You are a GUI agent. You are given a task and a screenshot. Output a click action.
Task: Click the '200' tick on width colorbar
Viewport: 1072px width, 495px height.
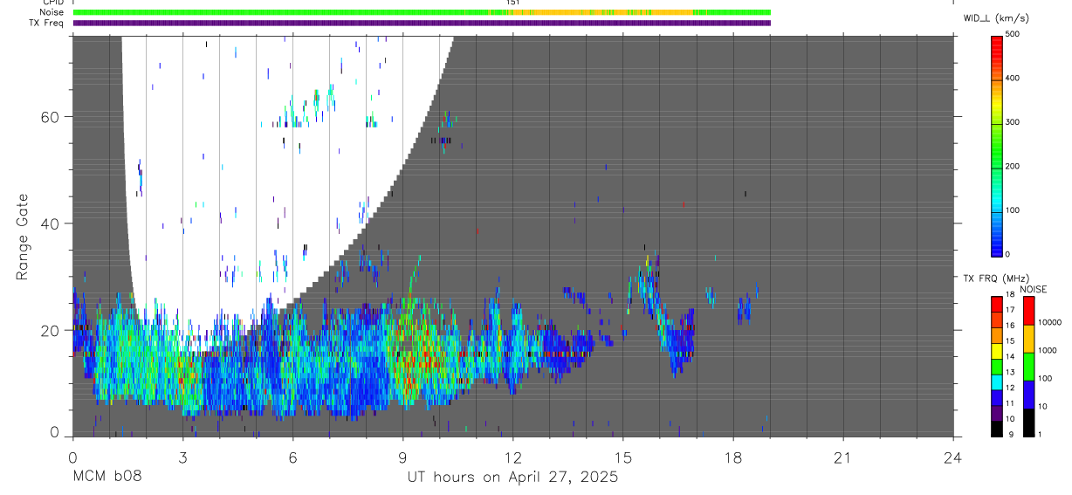tap(1013, 166)
